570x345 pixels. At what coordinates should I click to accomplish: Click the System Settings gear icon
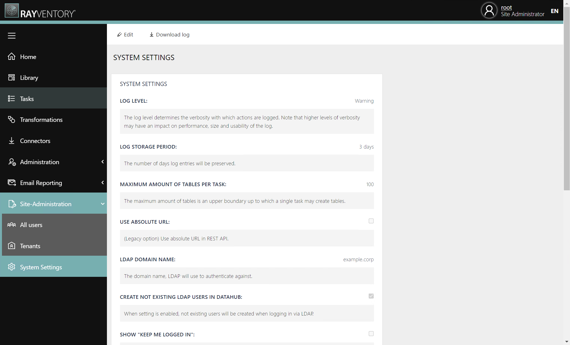pos(11,267)
